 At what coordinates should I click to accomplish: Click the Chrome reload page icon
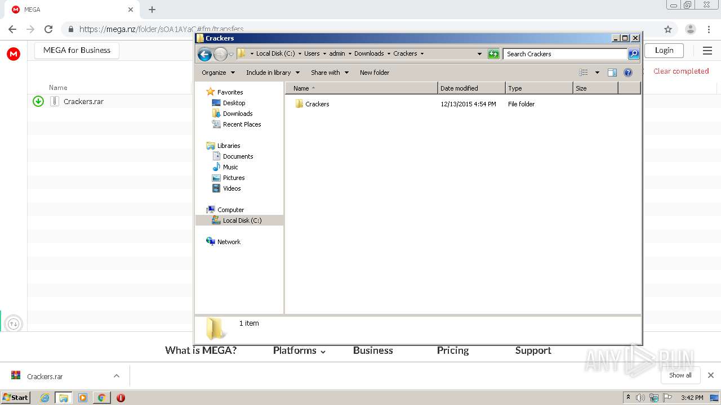pos(48,29)
